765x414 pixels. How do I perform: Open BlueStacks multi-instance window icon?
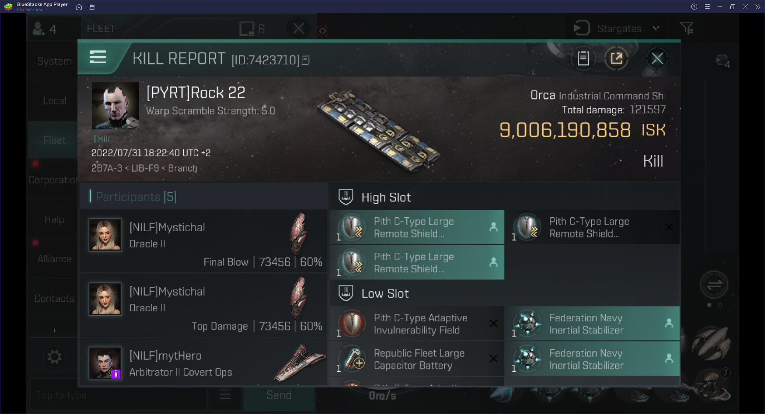92,7
